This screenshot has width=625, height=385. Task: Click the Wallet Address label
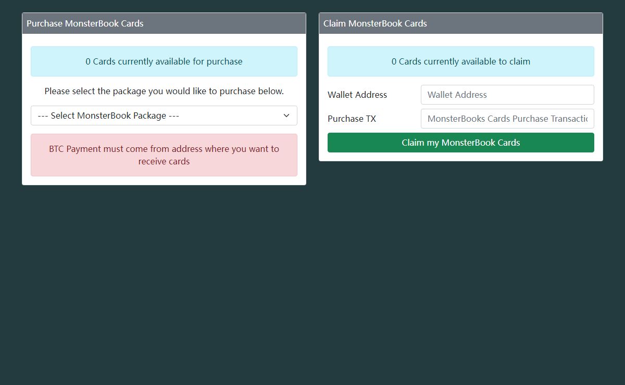(x=357, y=95)
